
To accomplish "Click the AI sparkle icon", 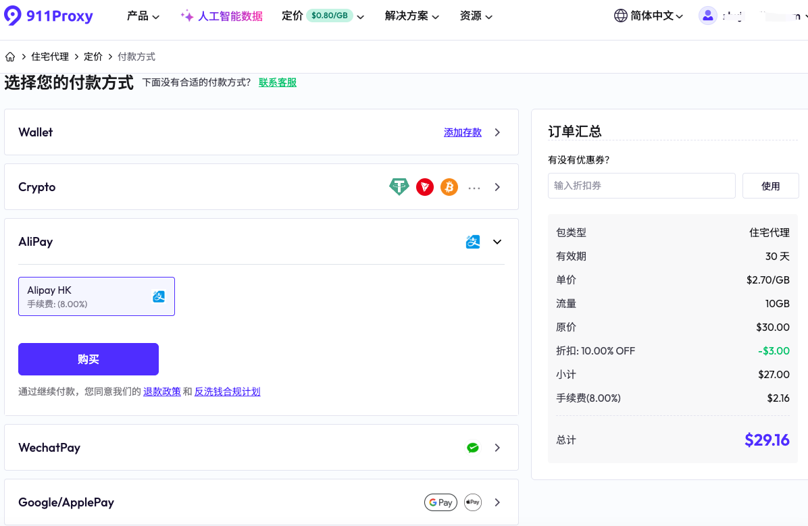I will pyautogui.click(x=187, y=16).
